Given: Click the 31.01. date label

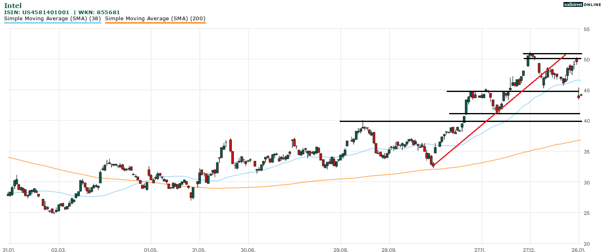Looking at the screenshot, I should point(9,249).
